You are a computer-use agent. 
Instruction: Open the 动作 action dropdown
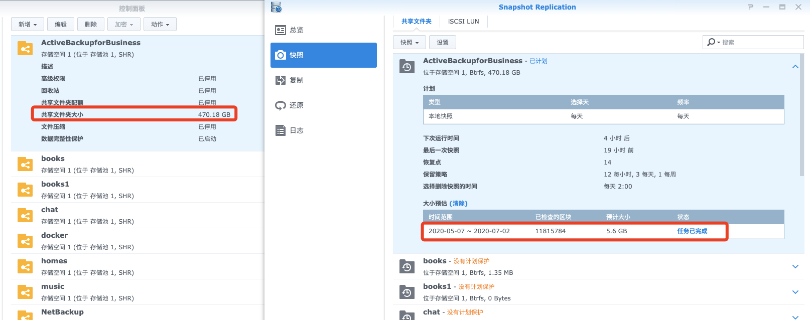point(160,25)
